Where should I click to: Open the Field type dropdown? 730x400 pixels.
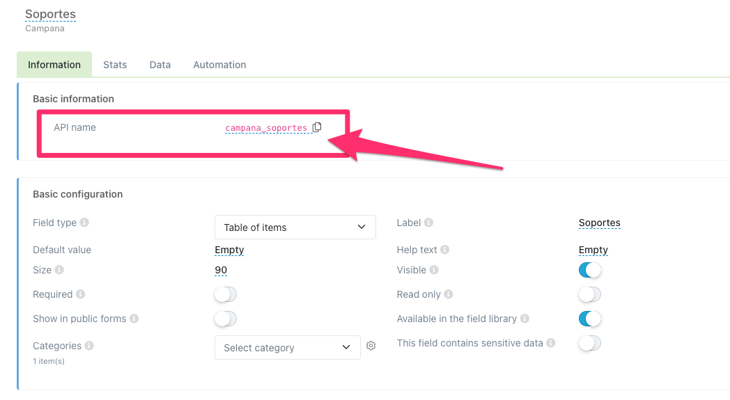(x=295, y=227)
